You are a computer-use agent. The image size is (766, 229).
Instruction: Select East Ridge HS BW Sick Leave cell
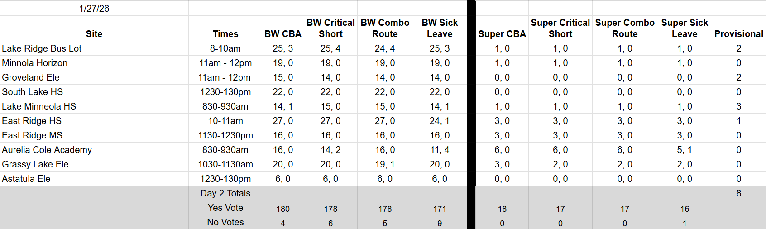440,121
